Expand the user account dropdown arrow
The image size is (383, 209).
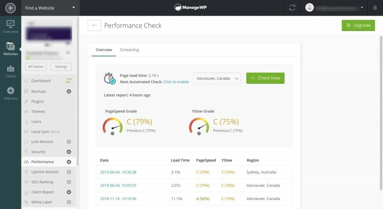point(362,7)
